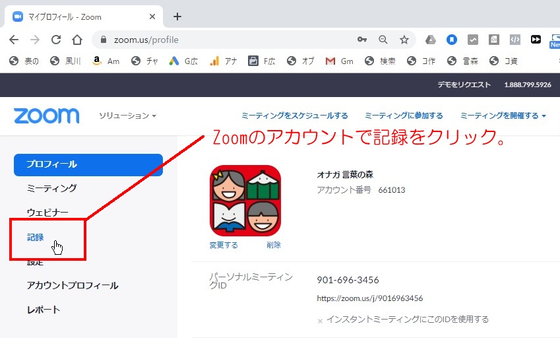Open the コ作 bookmark

tap(421, 61)
